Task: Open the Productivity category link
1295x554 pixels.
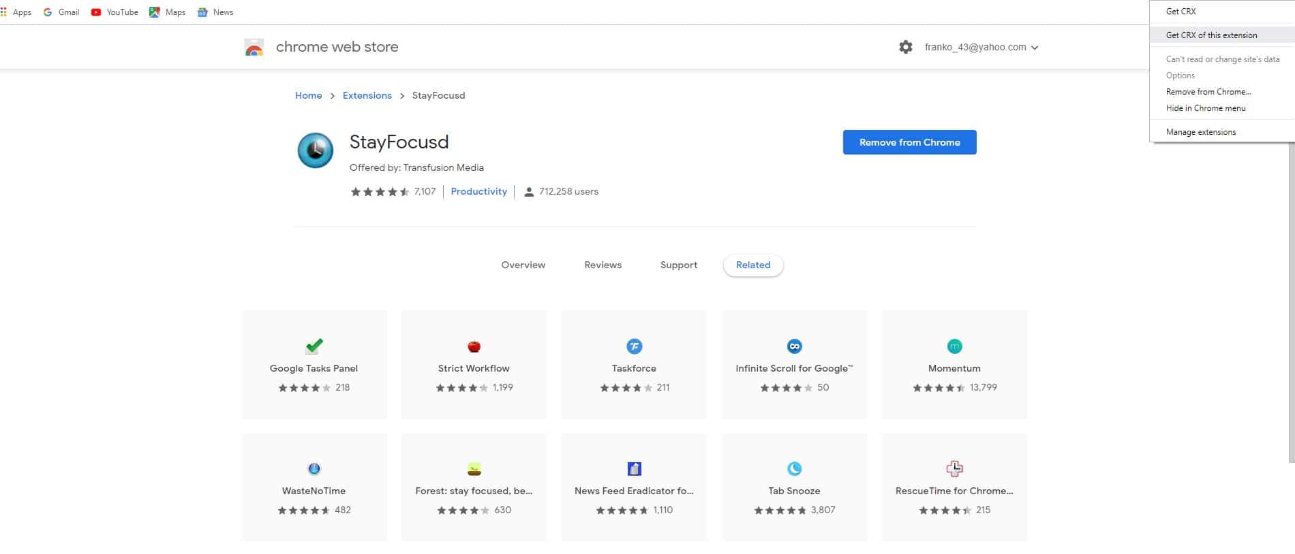Action: 479,192
